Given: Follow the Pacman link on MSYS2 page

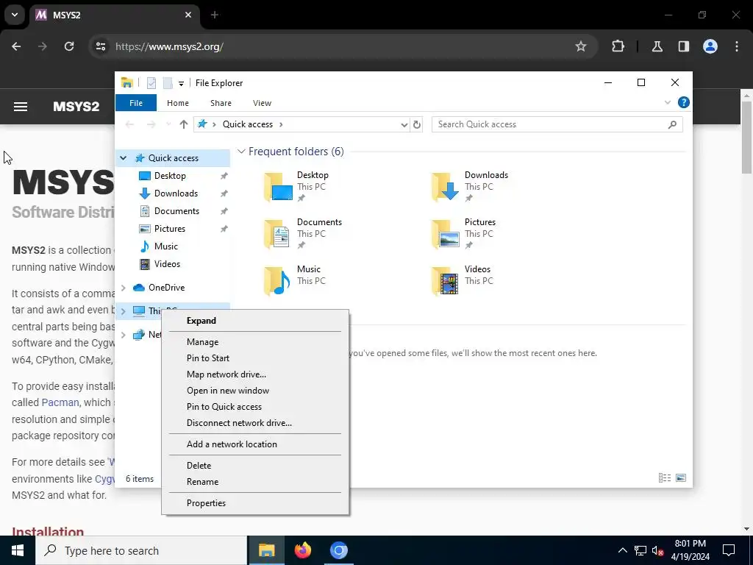Looking at the screenshot, I should [x=60, y=402].
